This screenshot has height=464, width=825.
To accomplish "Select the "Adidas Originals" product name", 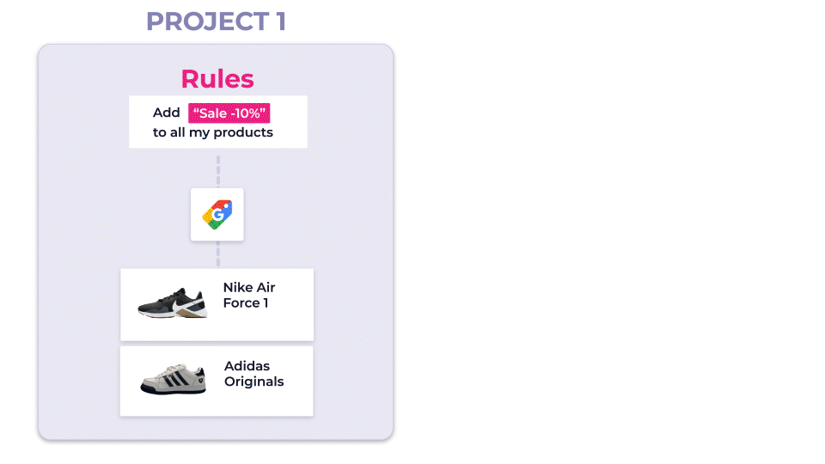I will [254, 374].
